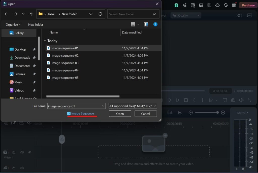Toggle the Image Sequence checkbox

(x=69, y=114)
